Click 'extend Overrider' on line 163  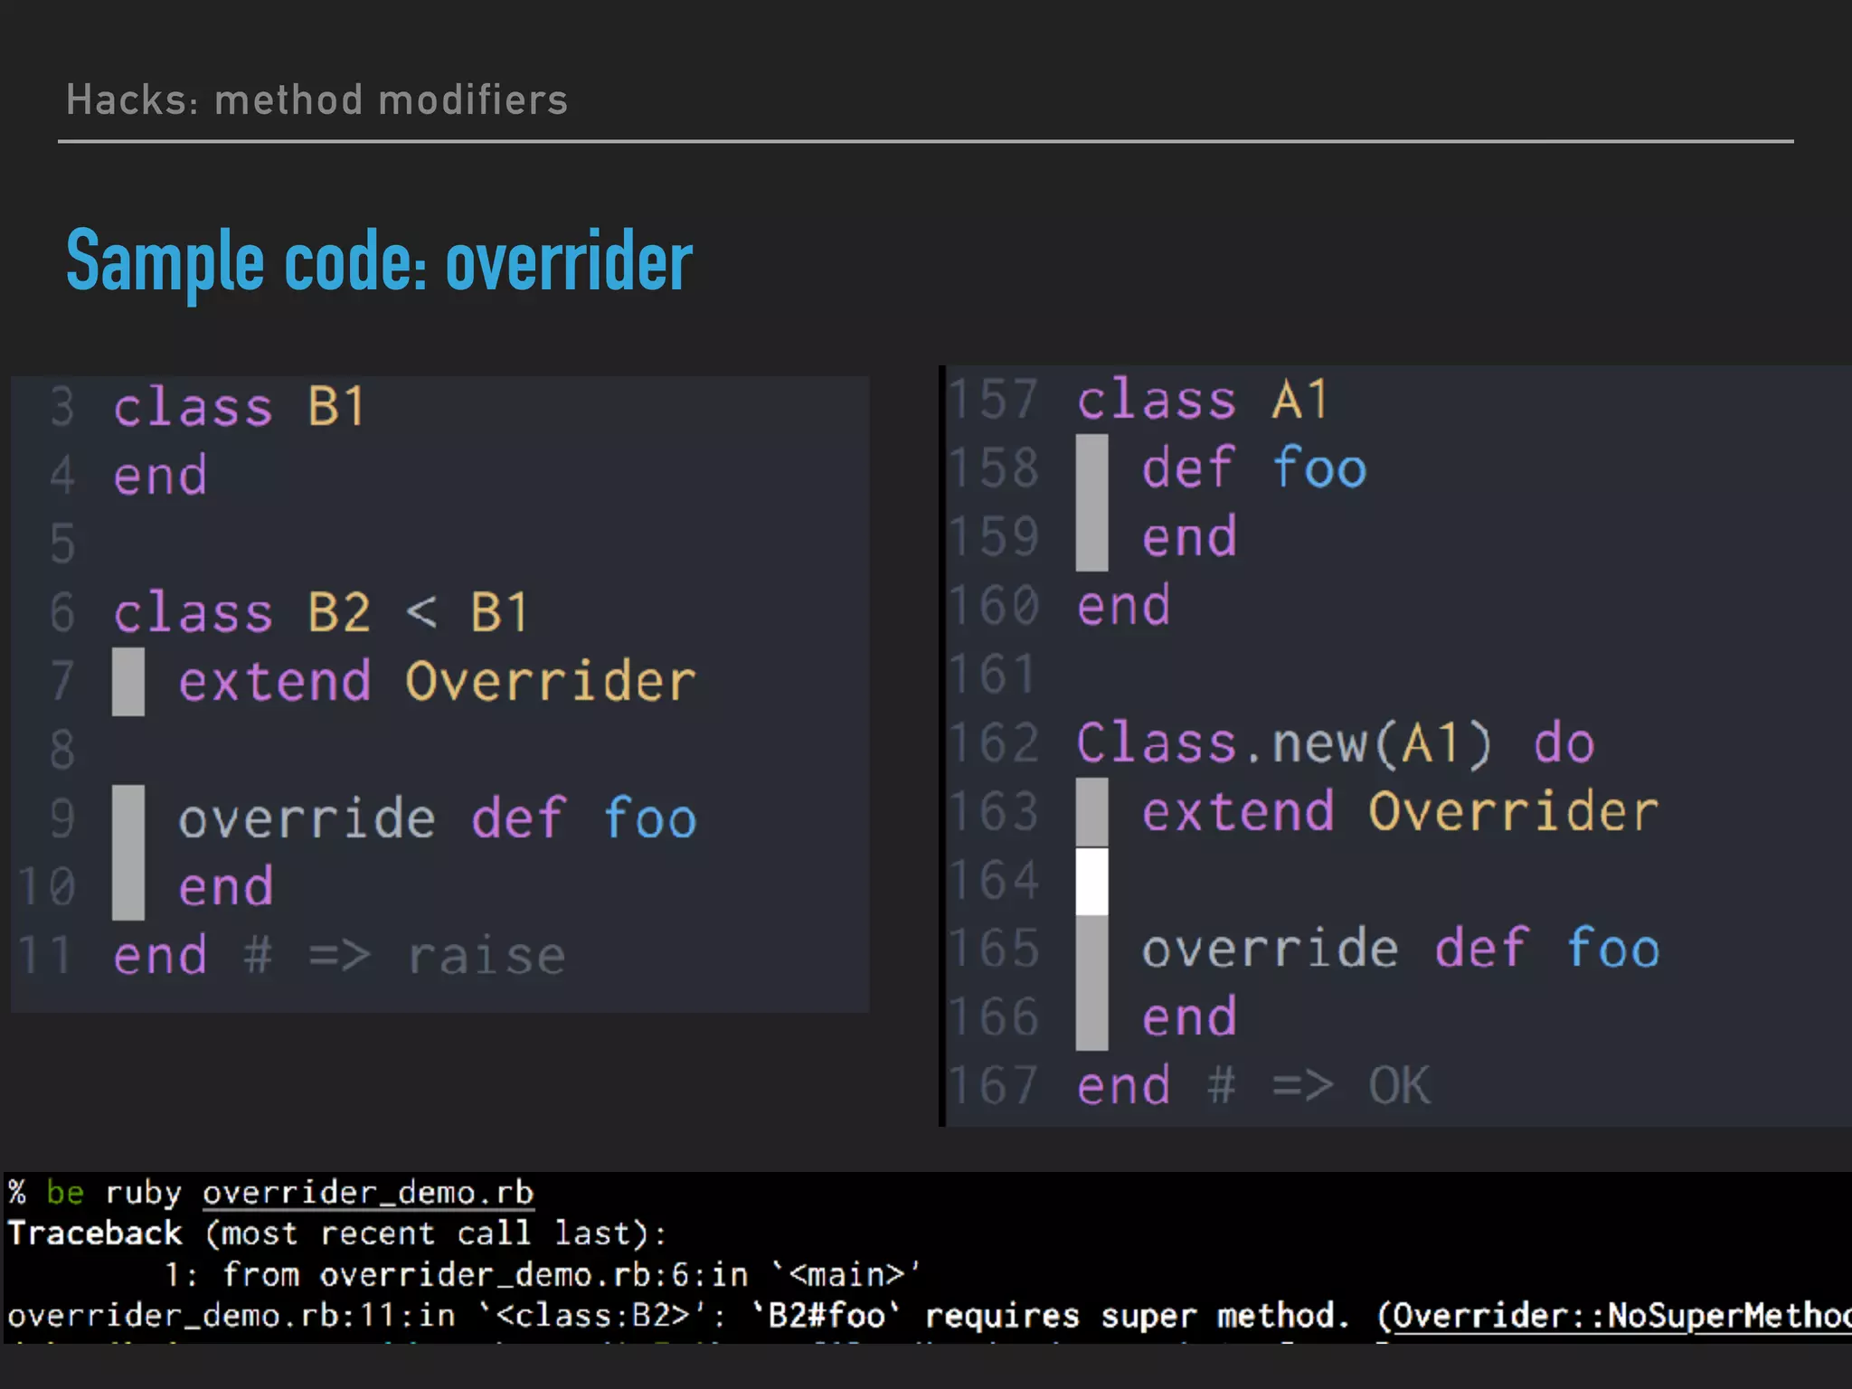1400,811
